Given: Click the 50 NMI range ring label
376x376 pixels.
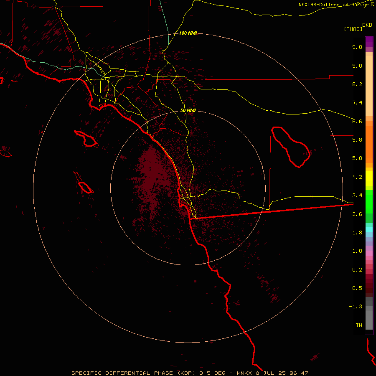Looking at the screenshot, I should (188, 110).
